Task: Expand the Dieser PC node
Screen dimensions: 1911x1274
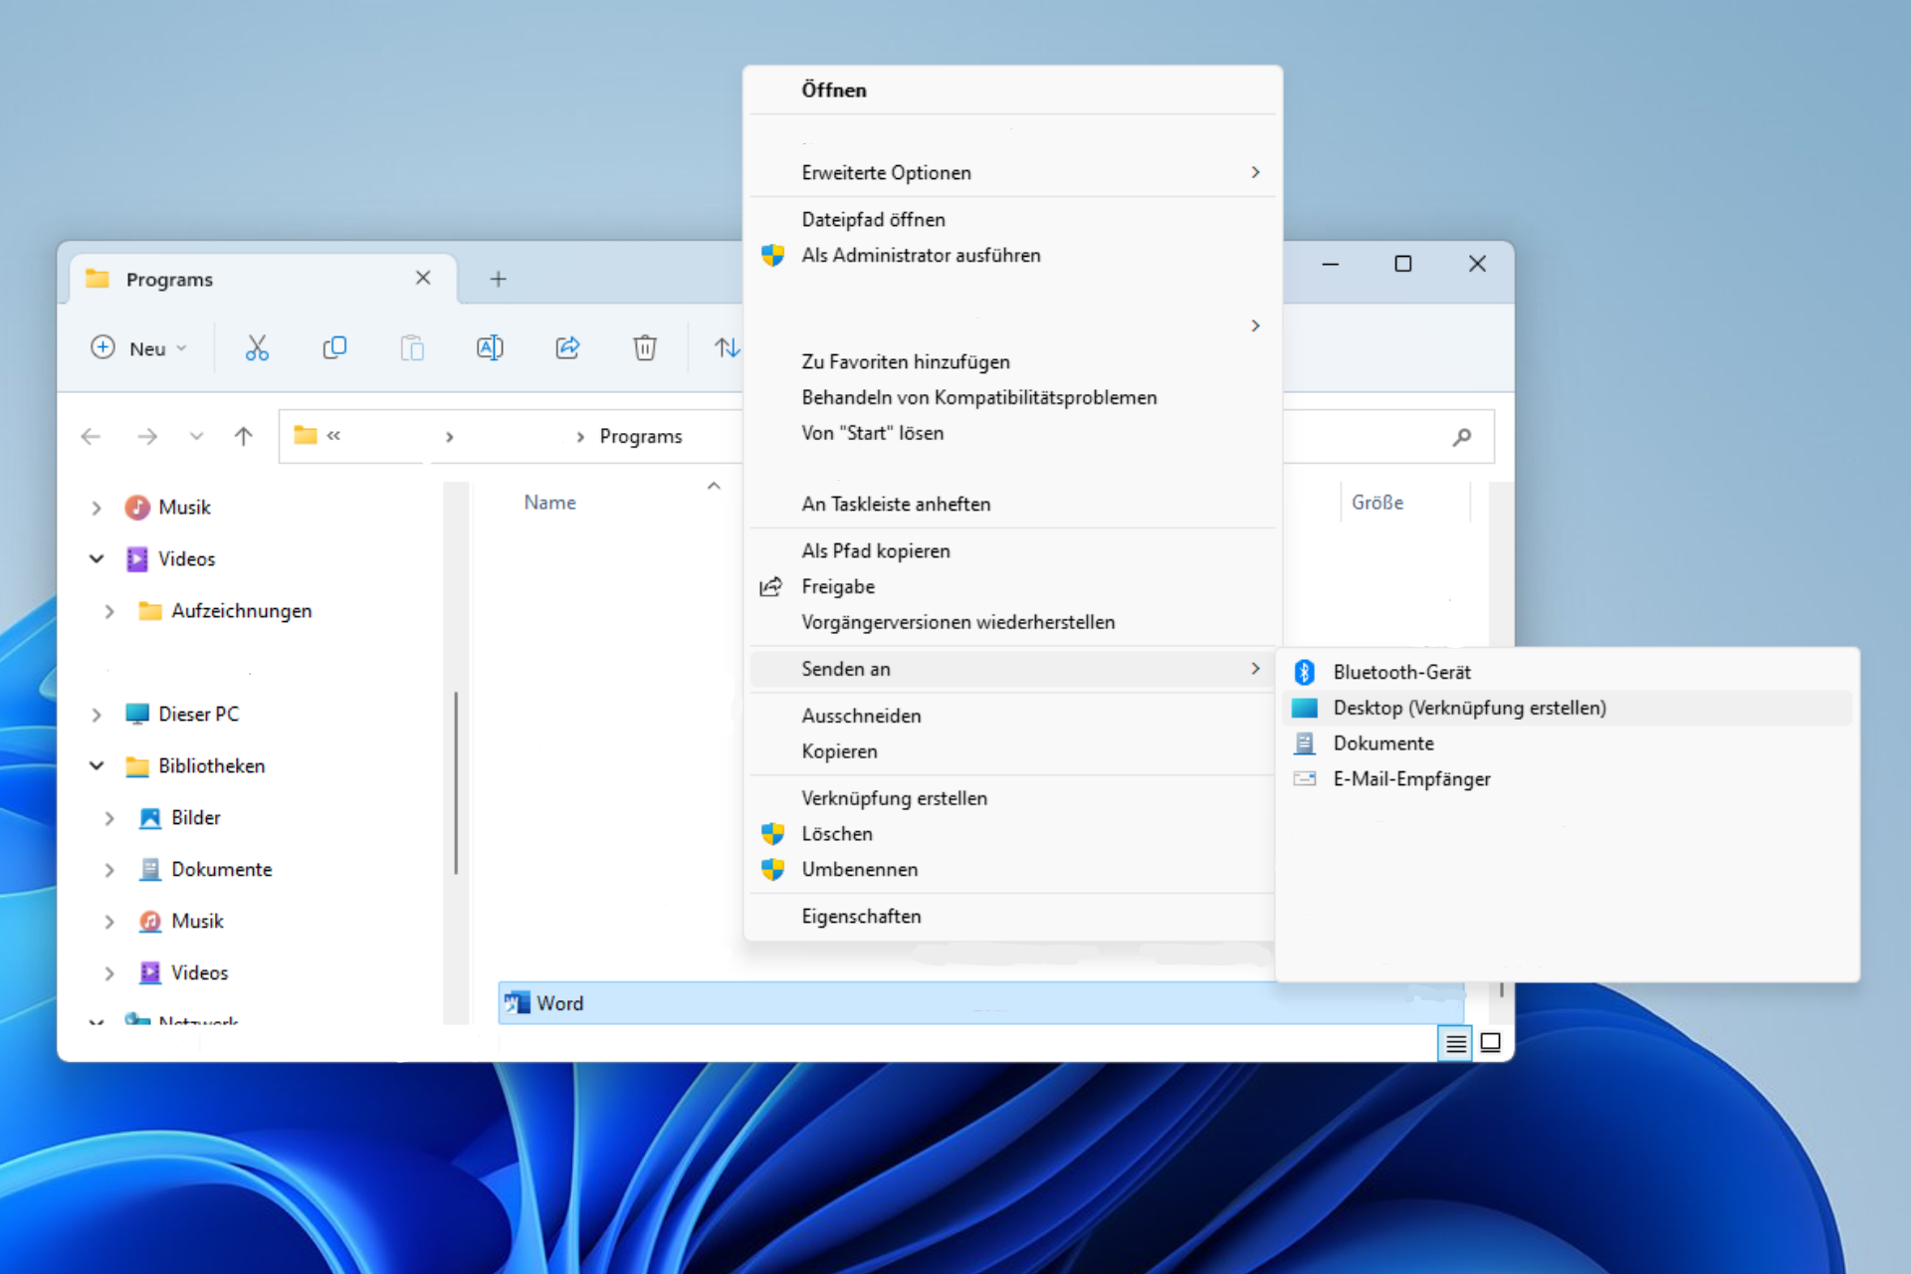Action: point(97,714)
